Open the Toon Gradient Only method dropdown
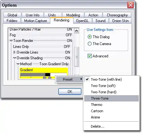 (54, 64)
